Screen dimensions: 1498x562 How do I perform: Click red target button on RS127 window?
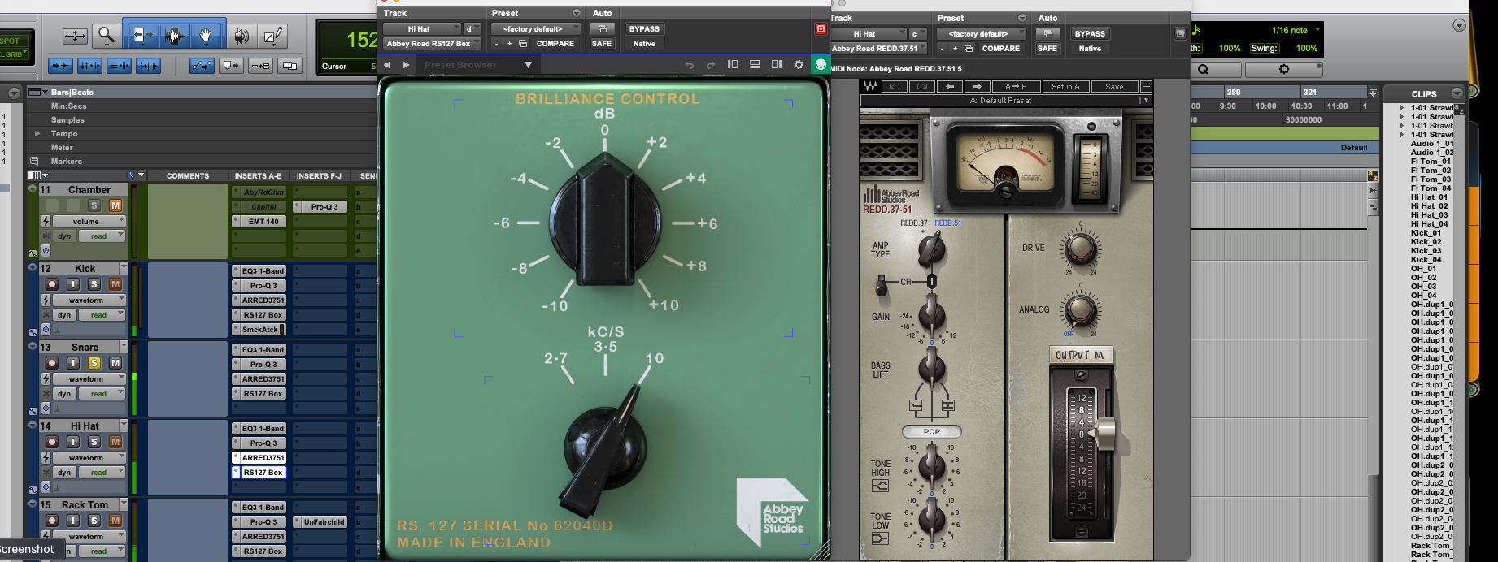[821, 29]
